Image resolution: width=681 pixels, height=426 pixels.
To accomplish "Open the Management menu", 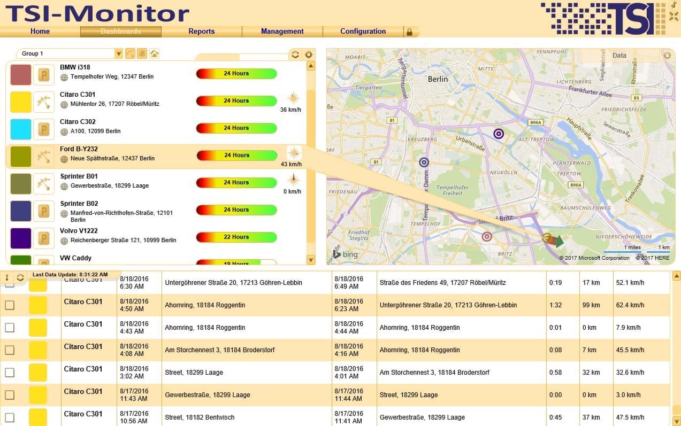I will [282, 32].
